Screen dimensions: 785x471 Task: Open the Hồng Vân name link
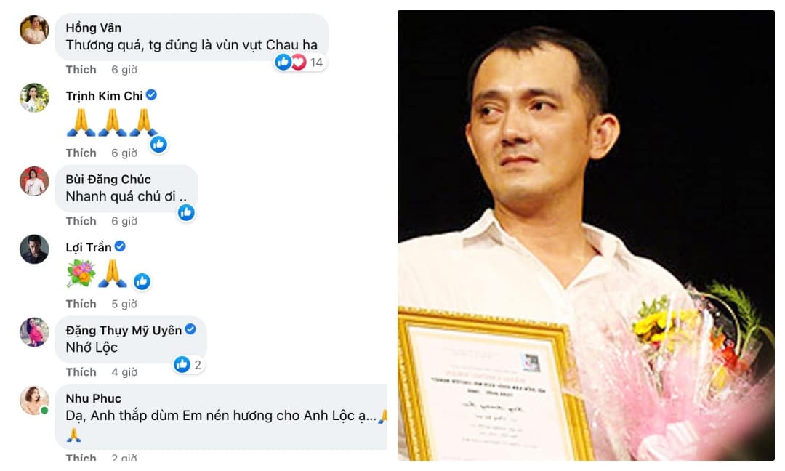tap(94, 28)
